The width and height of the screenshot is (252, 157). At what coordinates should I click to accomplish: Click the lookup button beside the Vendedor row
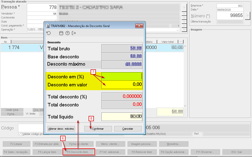click(x=184, y=14)
